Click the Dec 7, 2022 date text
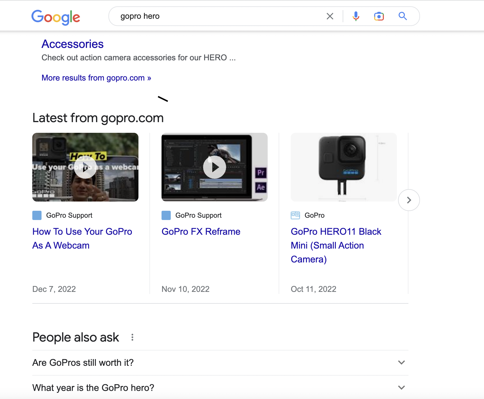 pyautogui.click(x=54, y=289)
